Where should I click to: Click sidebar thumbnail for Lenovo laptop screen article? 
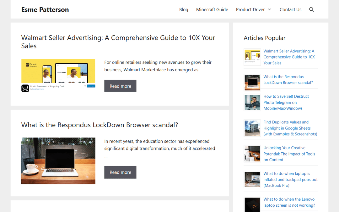252,205
